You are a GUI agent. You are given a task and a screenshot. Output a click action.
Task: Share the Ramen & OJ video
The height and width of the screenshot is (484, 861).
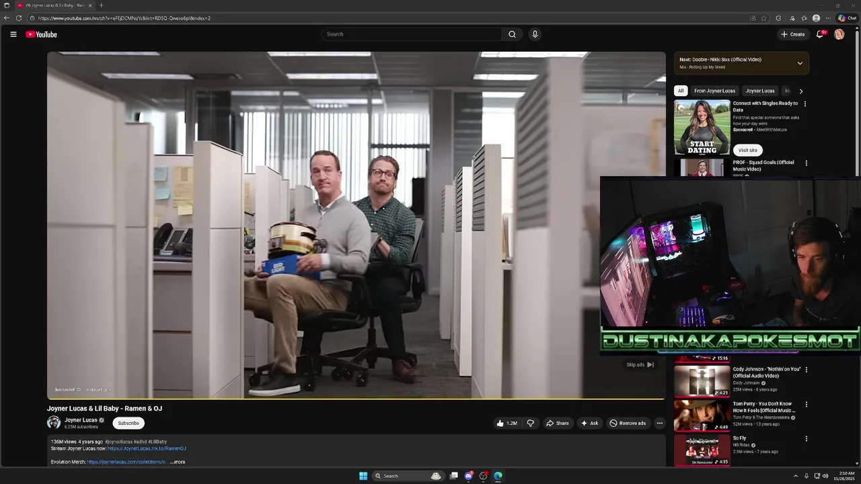[557, 423]
